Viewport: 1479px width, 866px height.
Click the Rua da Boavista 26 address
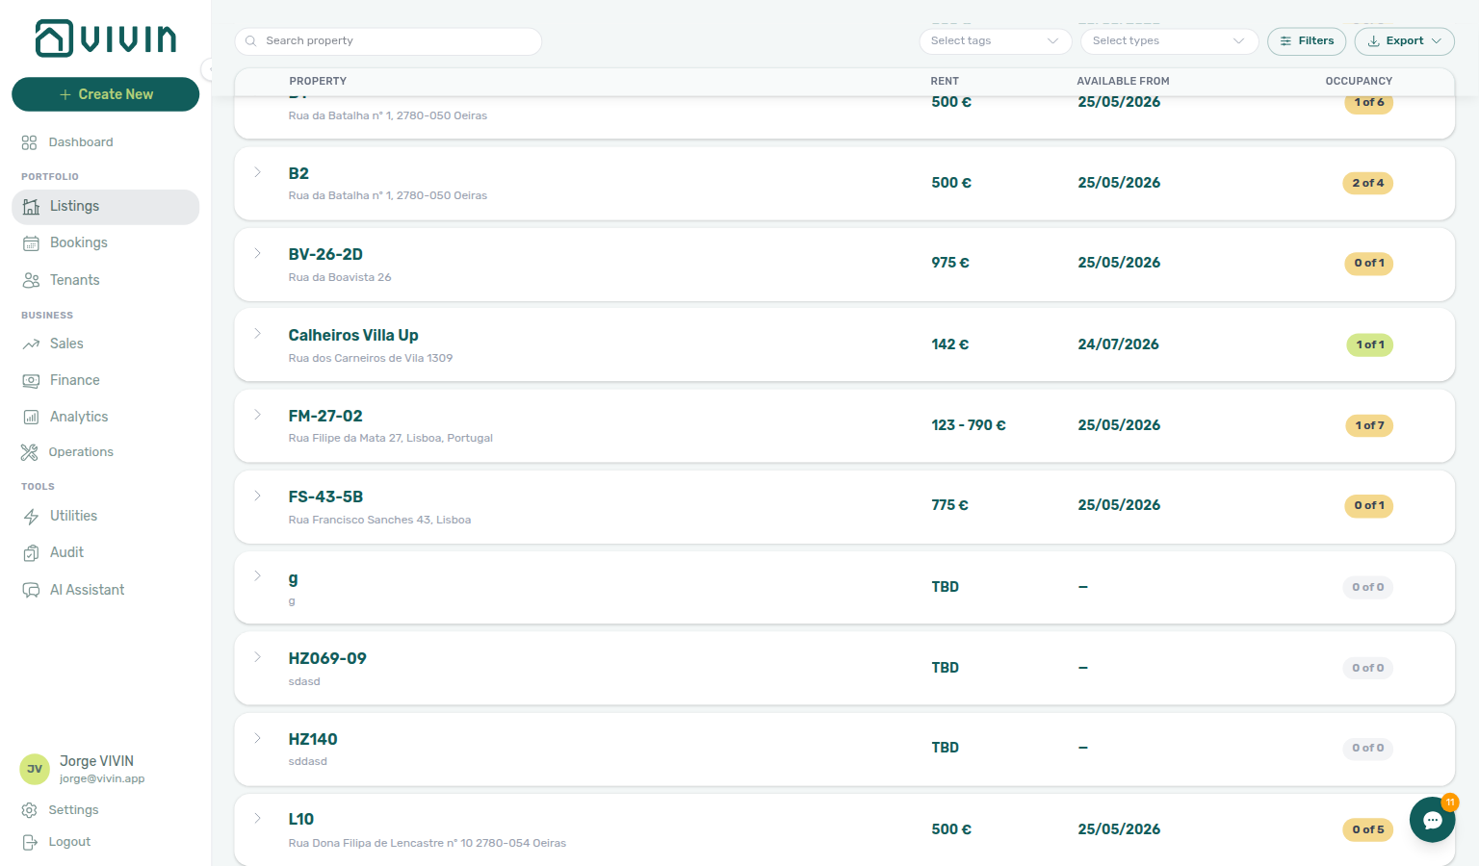[340, 277]
